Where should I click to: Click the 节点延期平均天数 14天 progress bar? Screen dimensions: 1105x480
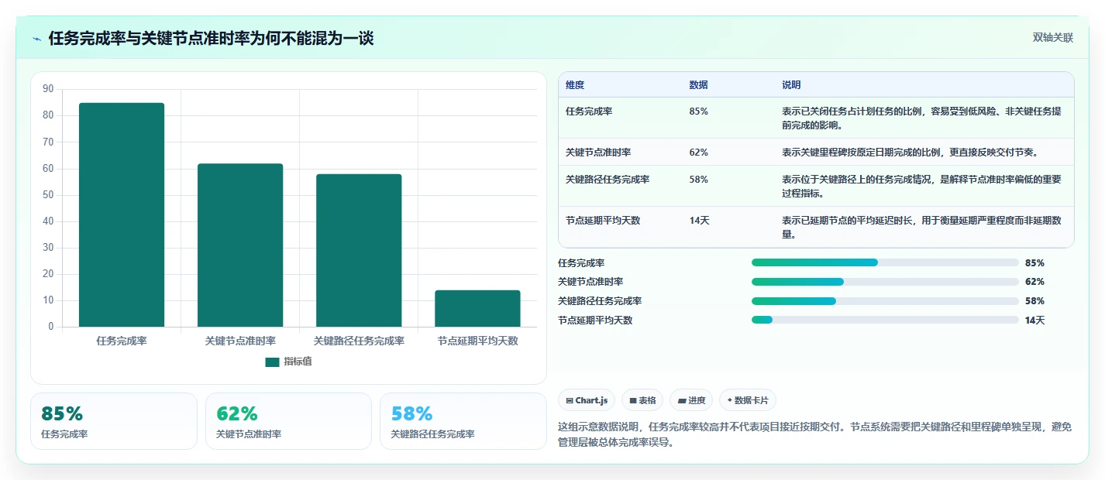(x=885, y=320)
